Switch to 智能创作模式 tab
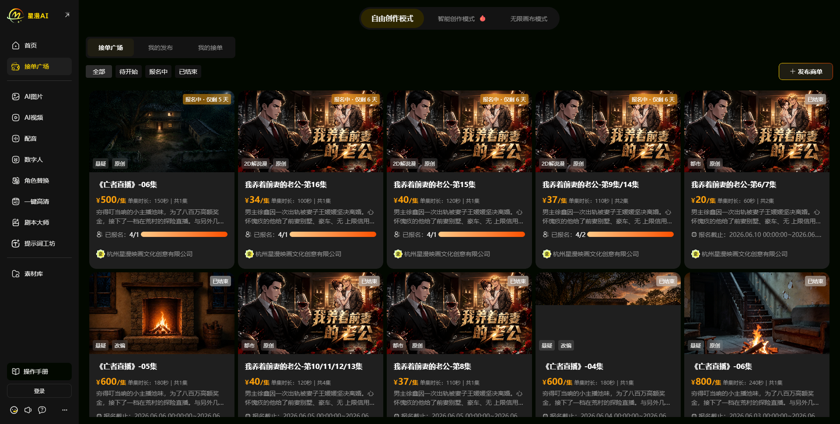The width and height of the screenshot is (840, 424). (x=462, y=19)
